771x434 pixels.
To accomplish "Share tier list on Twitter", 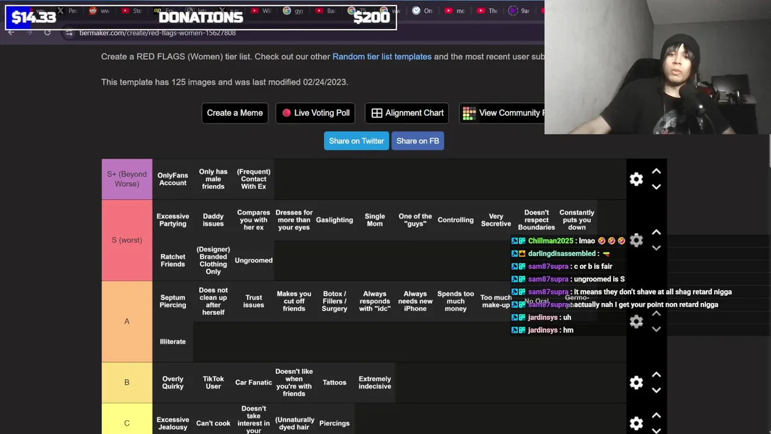I will (x=356, y=141).
